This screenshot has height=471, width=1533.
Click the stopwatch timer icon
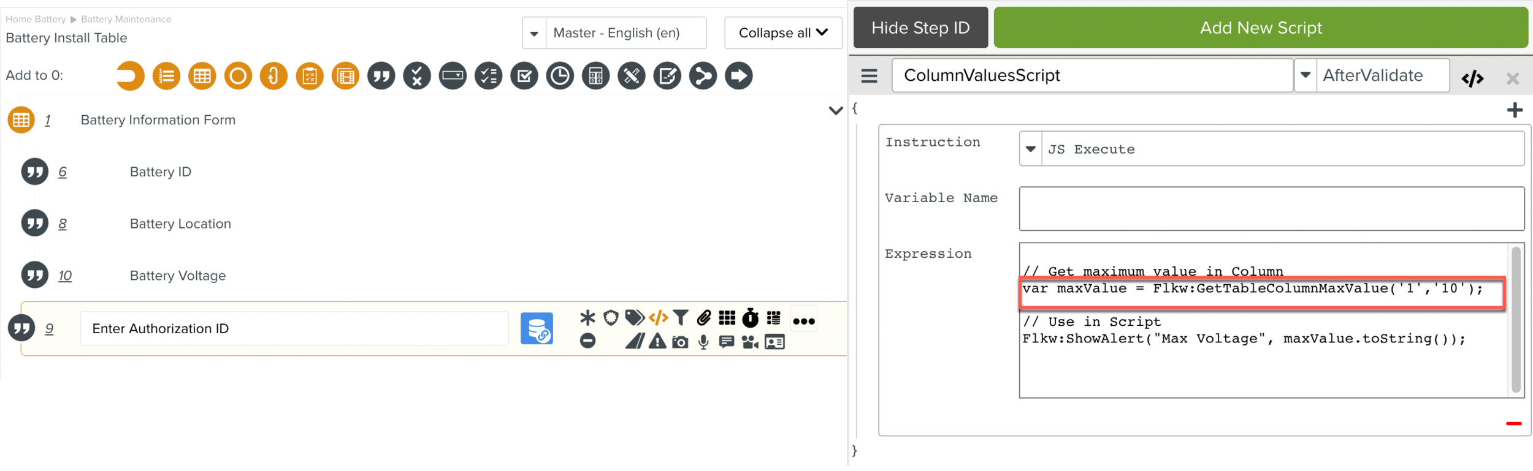[751, 317]
